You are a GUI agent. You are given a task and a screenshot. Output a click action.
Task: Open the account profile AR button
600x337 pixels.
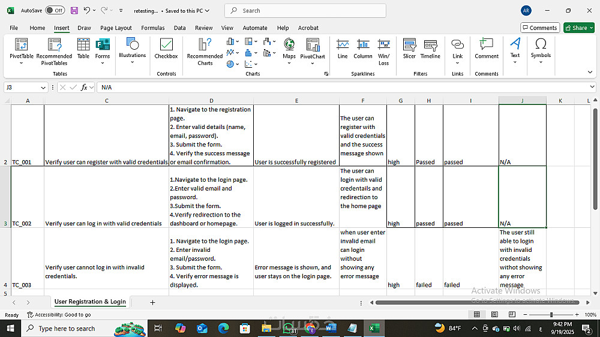click(x=526, y=11)
